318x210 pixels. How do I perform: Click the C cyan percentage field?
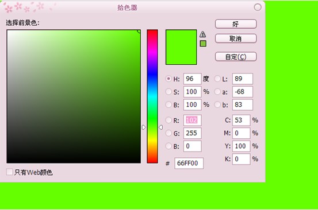(241, 120)
